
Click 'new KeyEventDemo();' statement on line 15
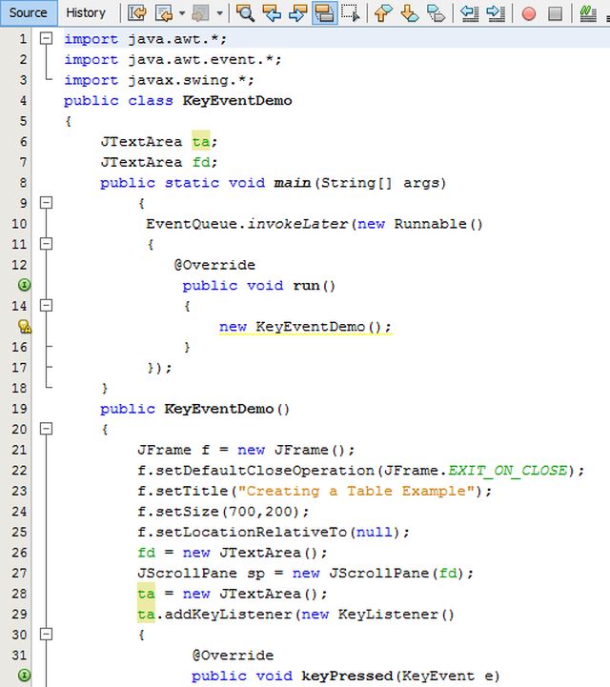click(305, 327)
